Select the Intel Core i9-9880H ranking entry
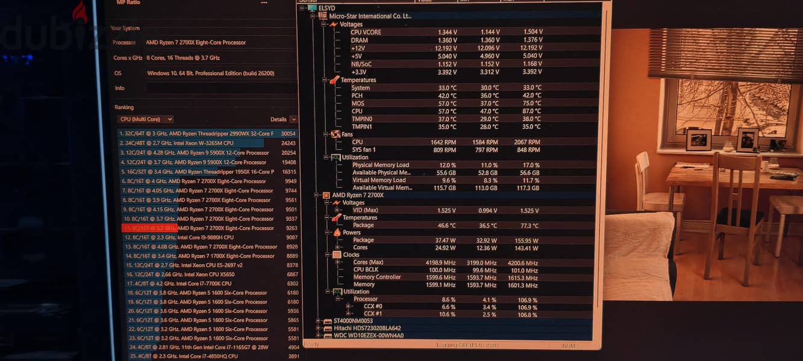Viewport: 803px width, 361px height. pos(211,237)
